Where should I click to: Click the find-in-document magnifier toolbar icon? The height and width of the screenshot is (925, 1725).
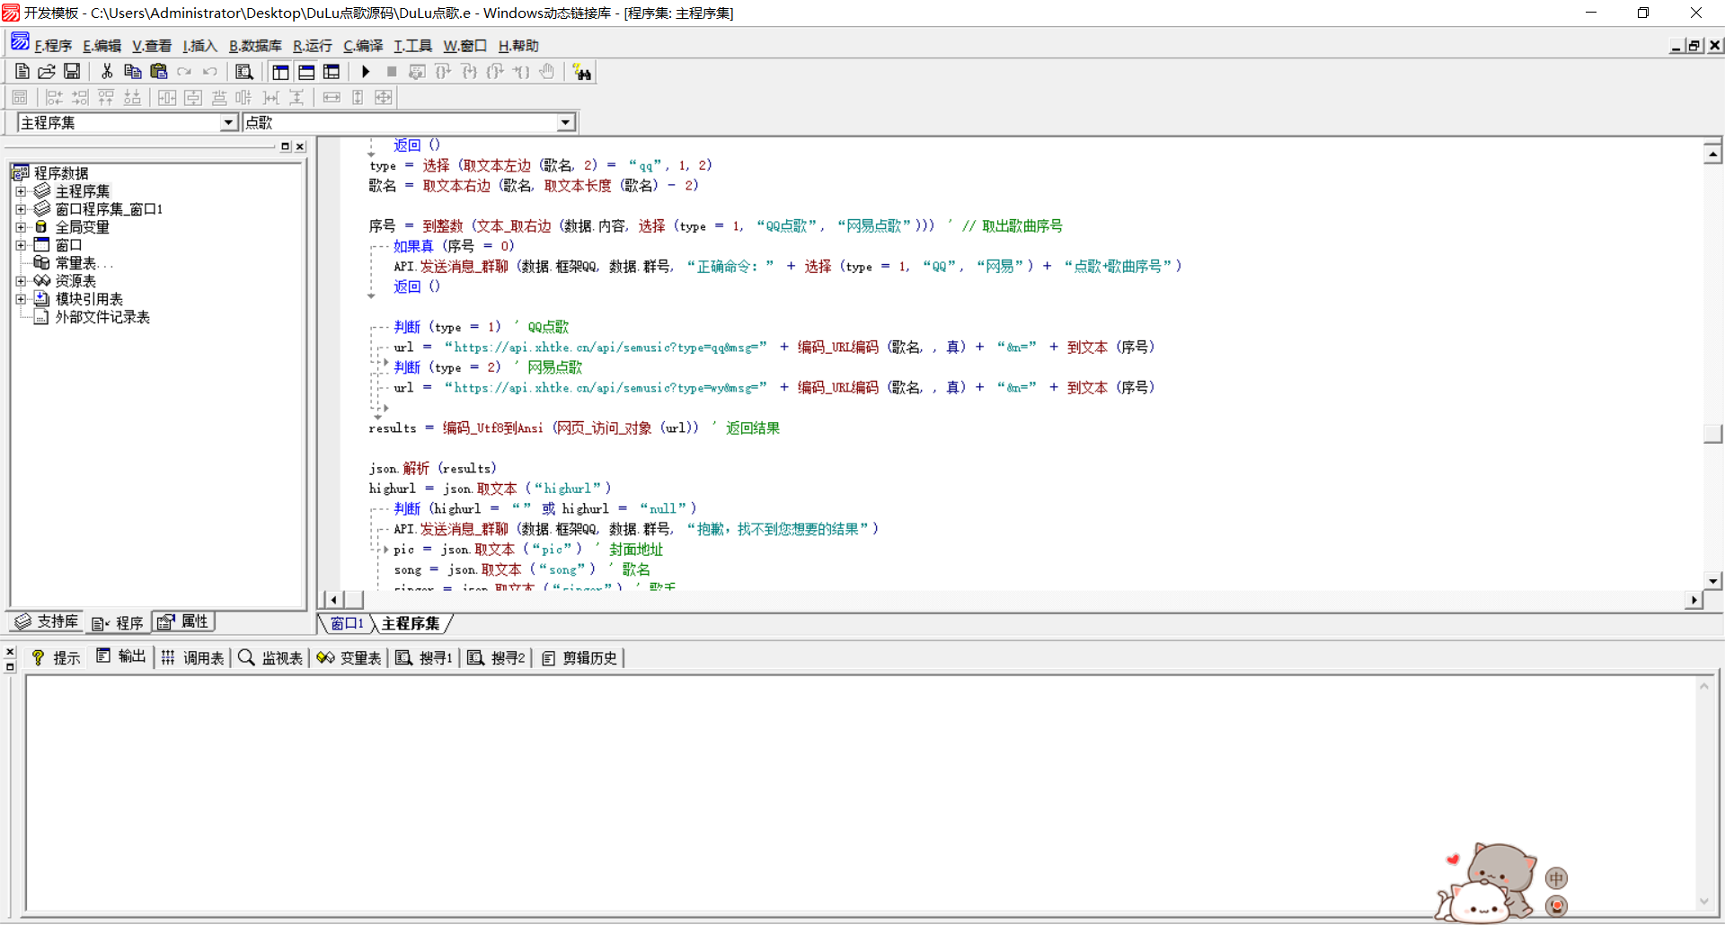pos(243,72)
